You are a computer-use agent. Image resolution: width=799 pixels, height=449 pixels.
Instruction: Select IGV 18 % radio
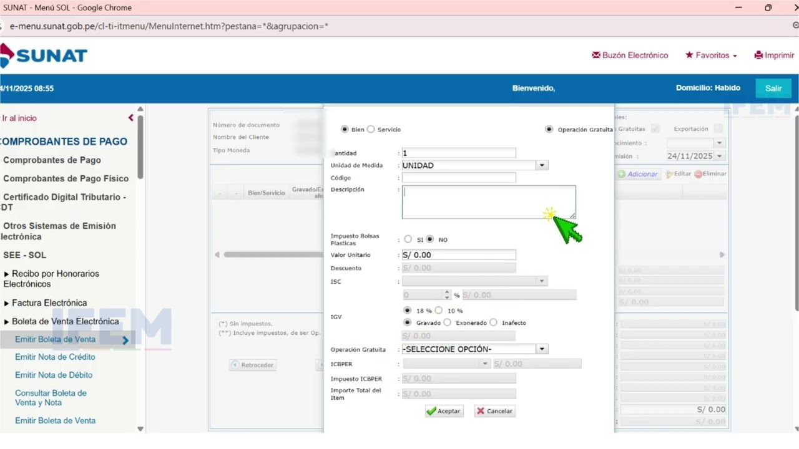408,310
